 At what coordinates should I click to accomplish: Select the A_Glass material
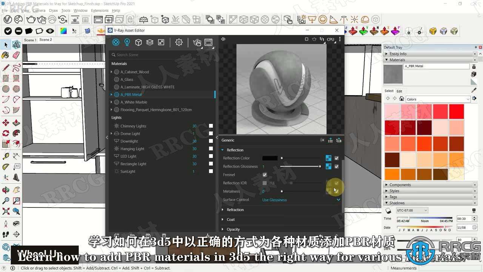(127, 79)
